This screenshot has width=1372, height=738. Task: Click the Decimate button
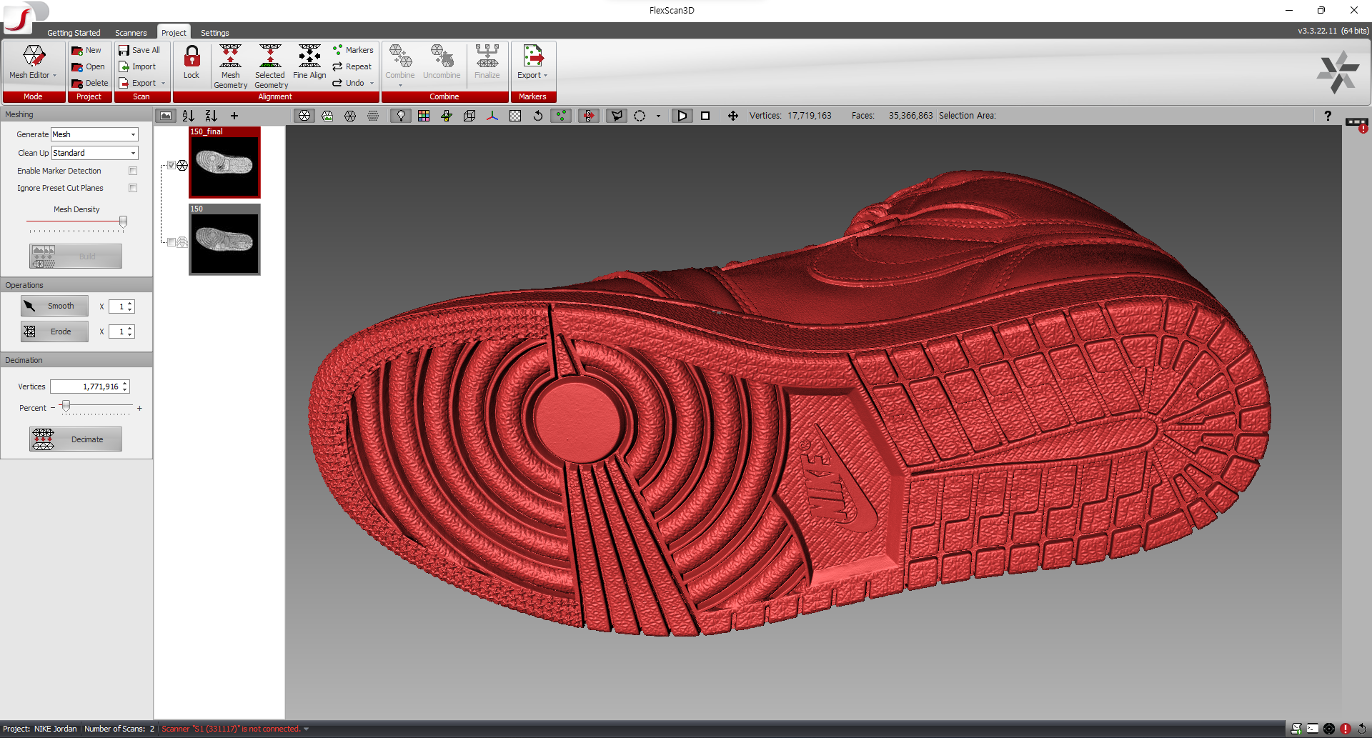coord(76,439)
